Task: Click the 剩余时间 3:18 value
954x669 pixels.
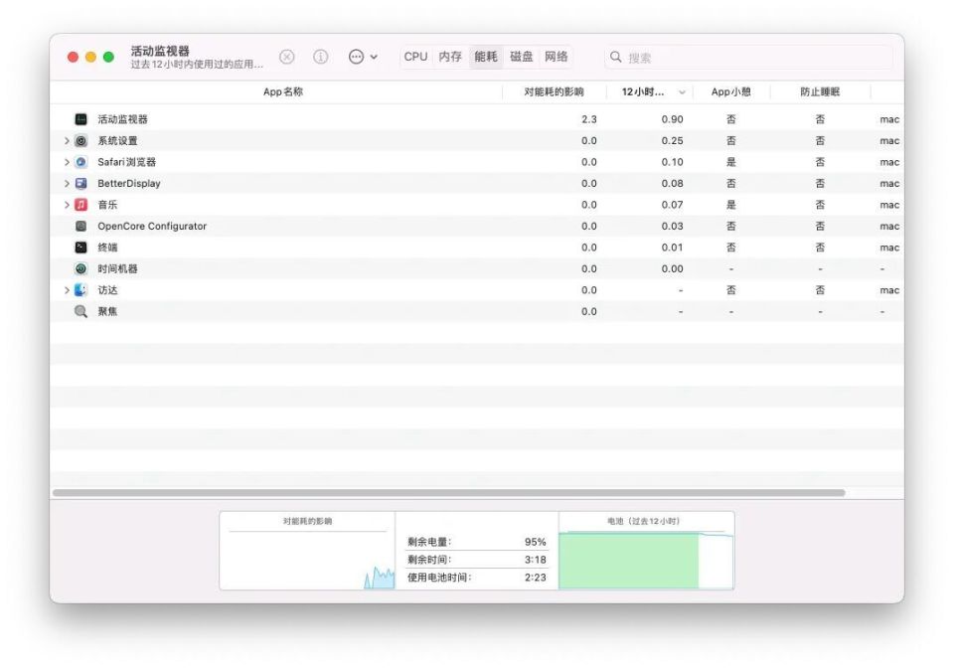Action: point(535,560)
